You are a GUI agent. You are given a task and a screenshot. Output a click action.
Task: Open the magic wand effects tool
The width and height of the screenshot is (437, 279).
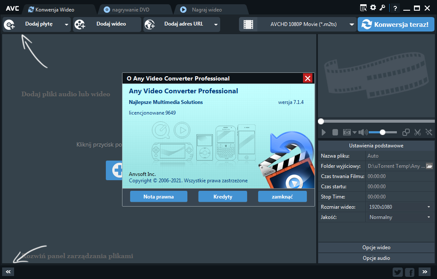coord(428,132)
